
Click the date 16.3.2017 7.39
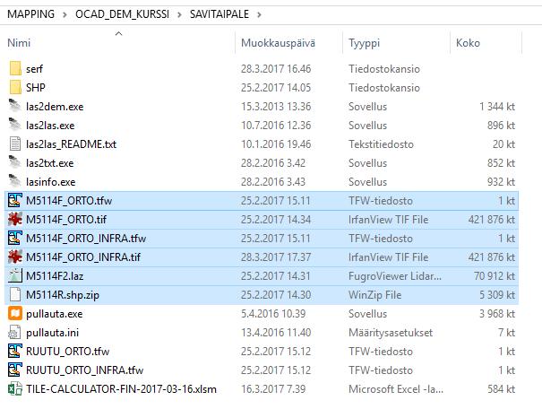coord(273,389)
